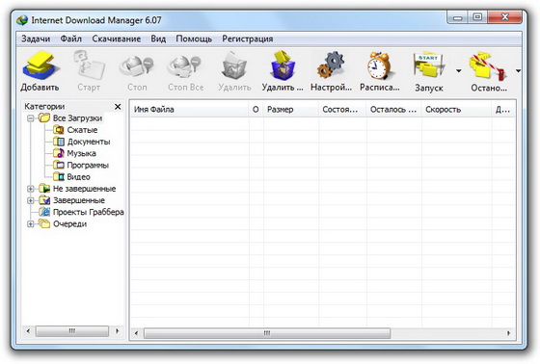This screenshot has width=540, height=364.
Task: Maximize the Internet Download Manager window
Action: point(477,17)
